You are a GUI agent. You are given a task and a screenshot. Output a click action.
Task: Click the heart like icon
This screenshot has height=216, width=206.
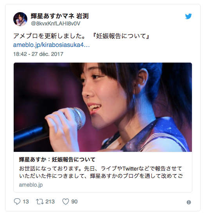point(66,202)
